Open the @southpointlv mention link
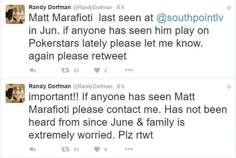The image size is (236, 158). point(190,18)
